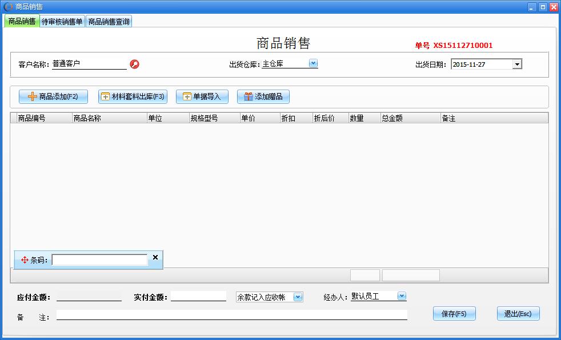Click the 折后价 column header
This screenshot has height=340, width=561.
click(x=331, y=118)
